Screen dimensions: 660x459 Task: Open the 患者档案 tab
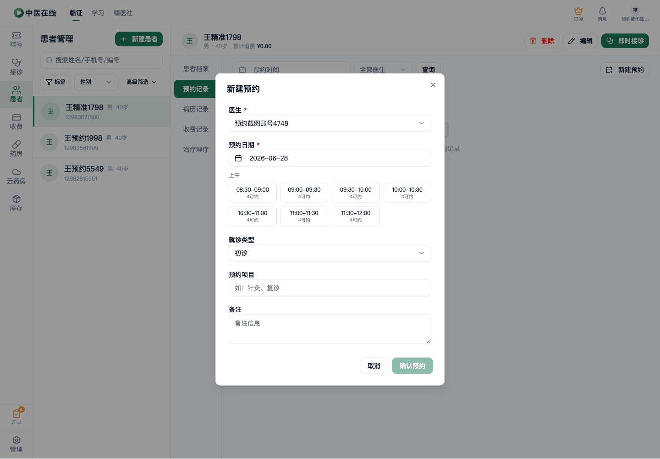pos(196,69)
